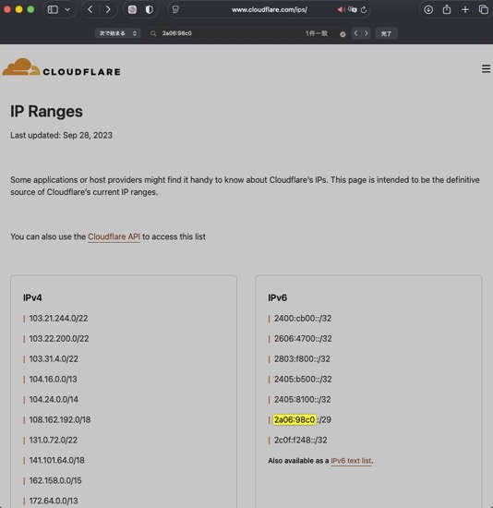Image resolution: width=493 pixels, height=508 pixels.
Task: Select the 103.21.244.0/22 entry
Action: pos(58,319)
